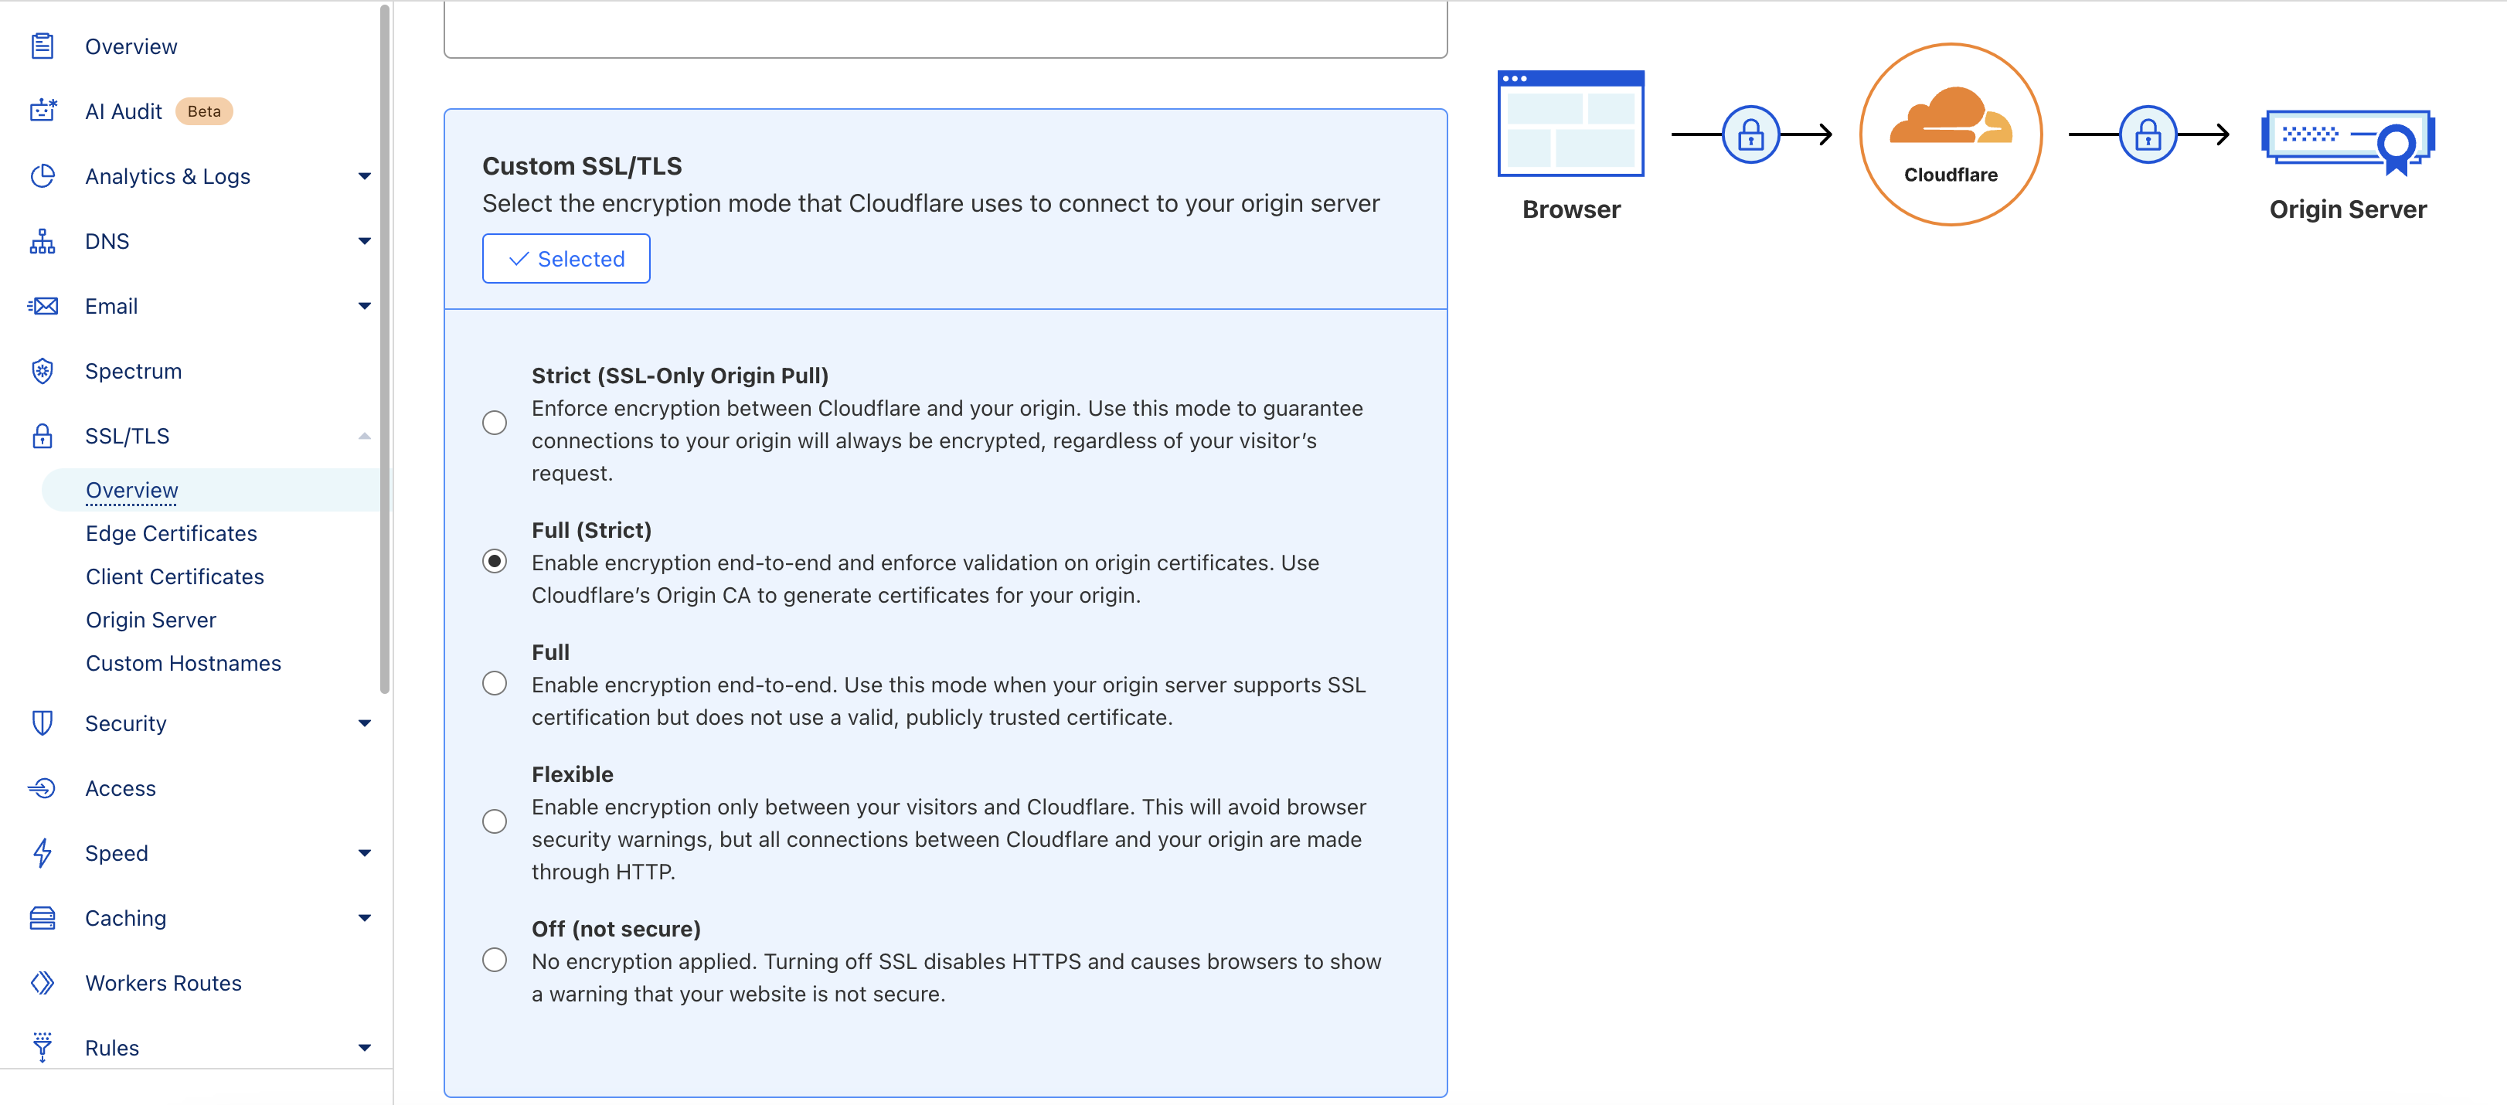Click the sidebar vertical scrollbar
The width and height of the screenshot is (2507, 1105).
[x=384, y=350]
